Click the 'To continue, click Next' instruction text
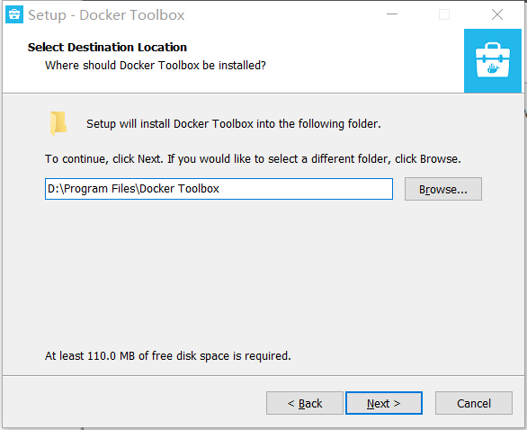 pyautogui.click(x=253, y=158)
